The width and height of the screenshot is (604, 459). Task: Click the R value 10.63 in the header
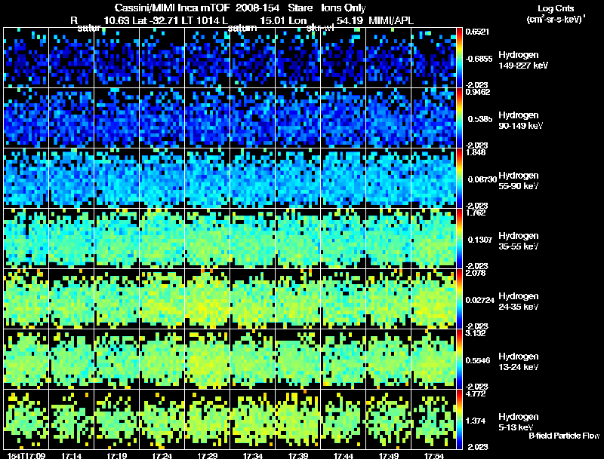(117, 20)
